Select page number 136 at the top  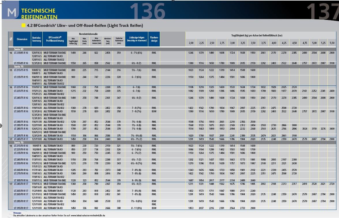[x=147, y=11]
